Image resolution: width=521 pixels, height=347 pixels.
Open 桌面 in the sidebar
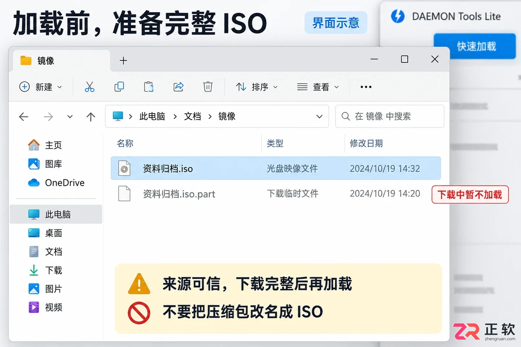45,233
